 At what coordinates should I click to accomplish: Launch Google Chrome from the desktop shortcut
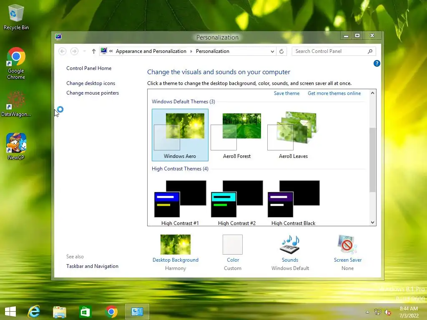coord(16,63)
